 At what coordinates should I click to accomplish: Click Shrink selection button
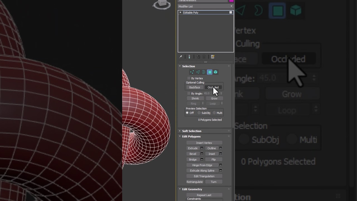(x=195, y=99)
